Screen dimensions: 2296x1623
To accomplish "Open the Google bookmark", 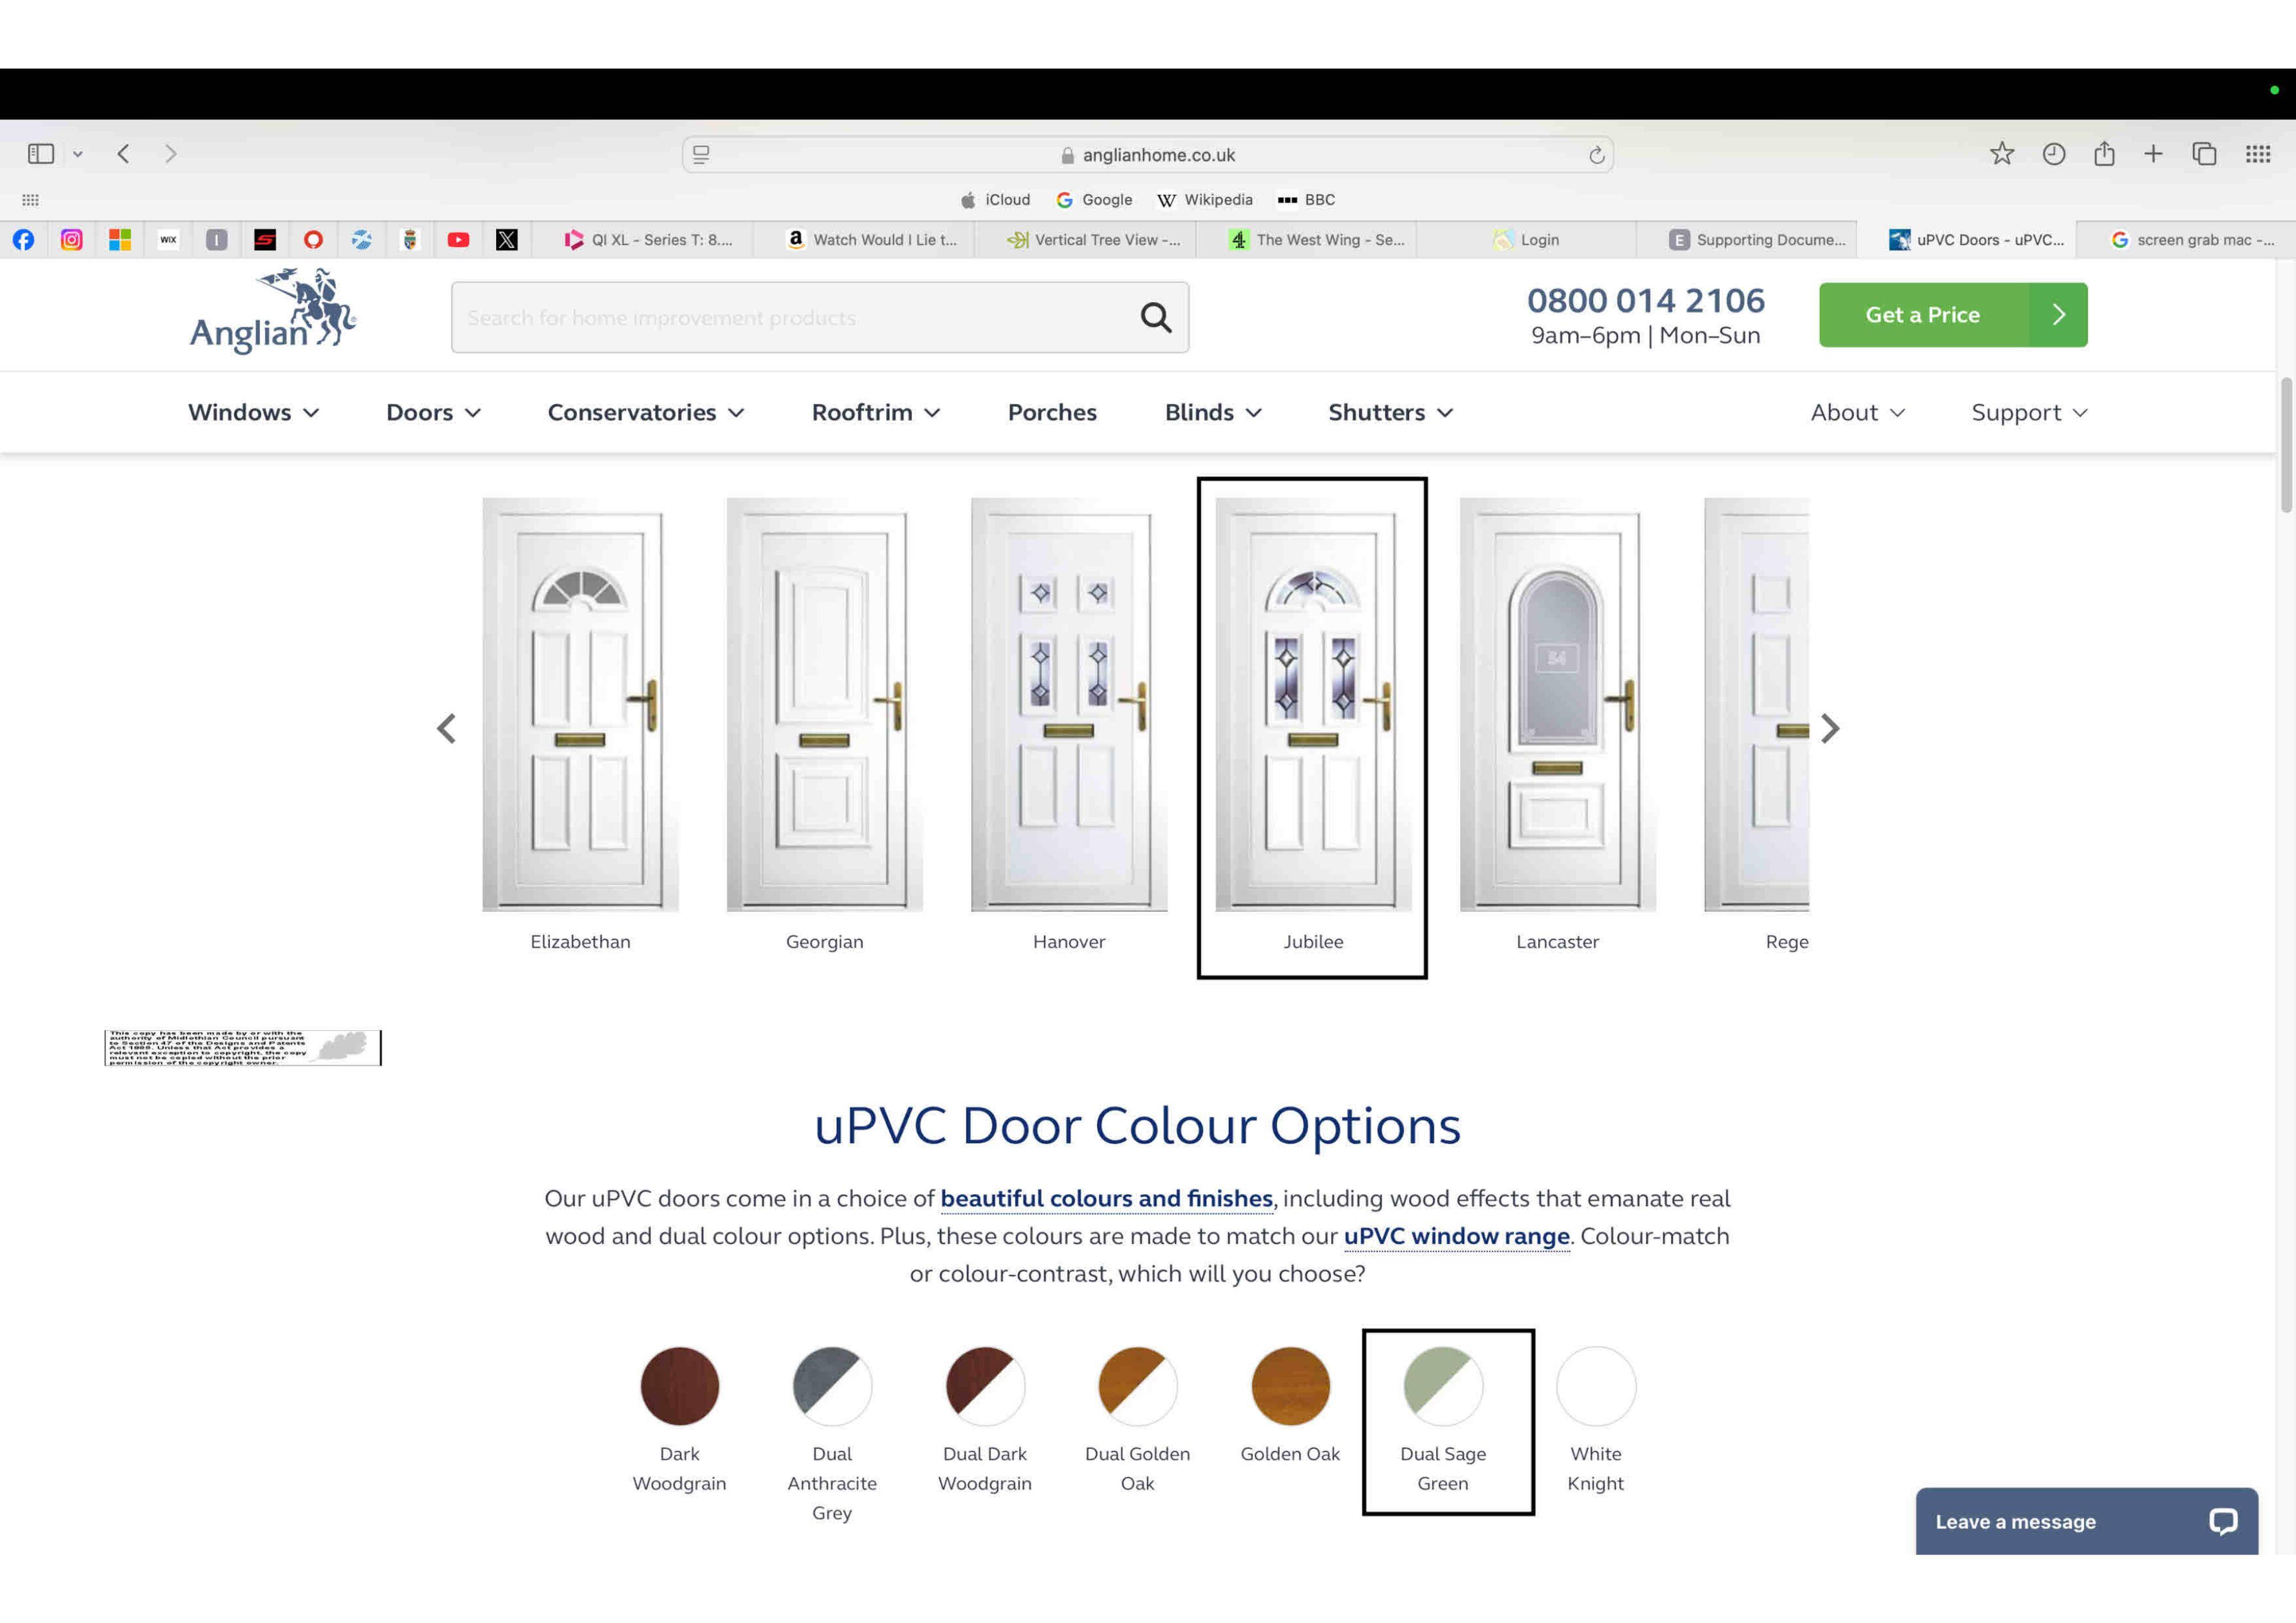I will [1095, 200].
